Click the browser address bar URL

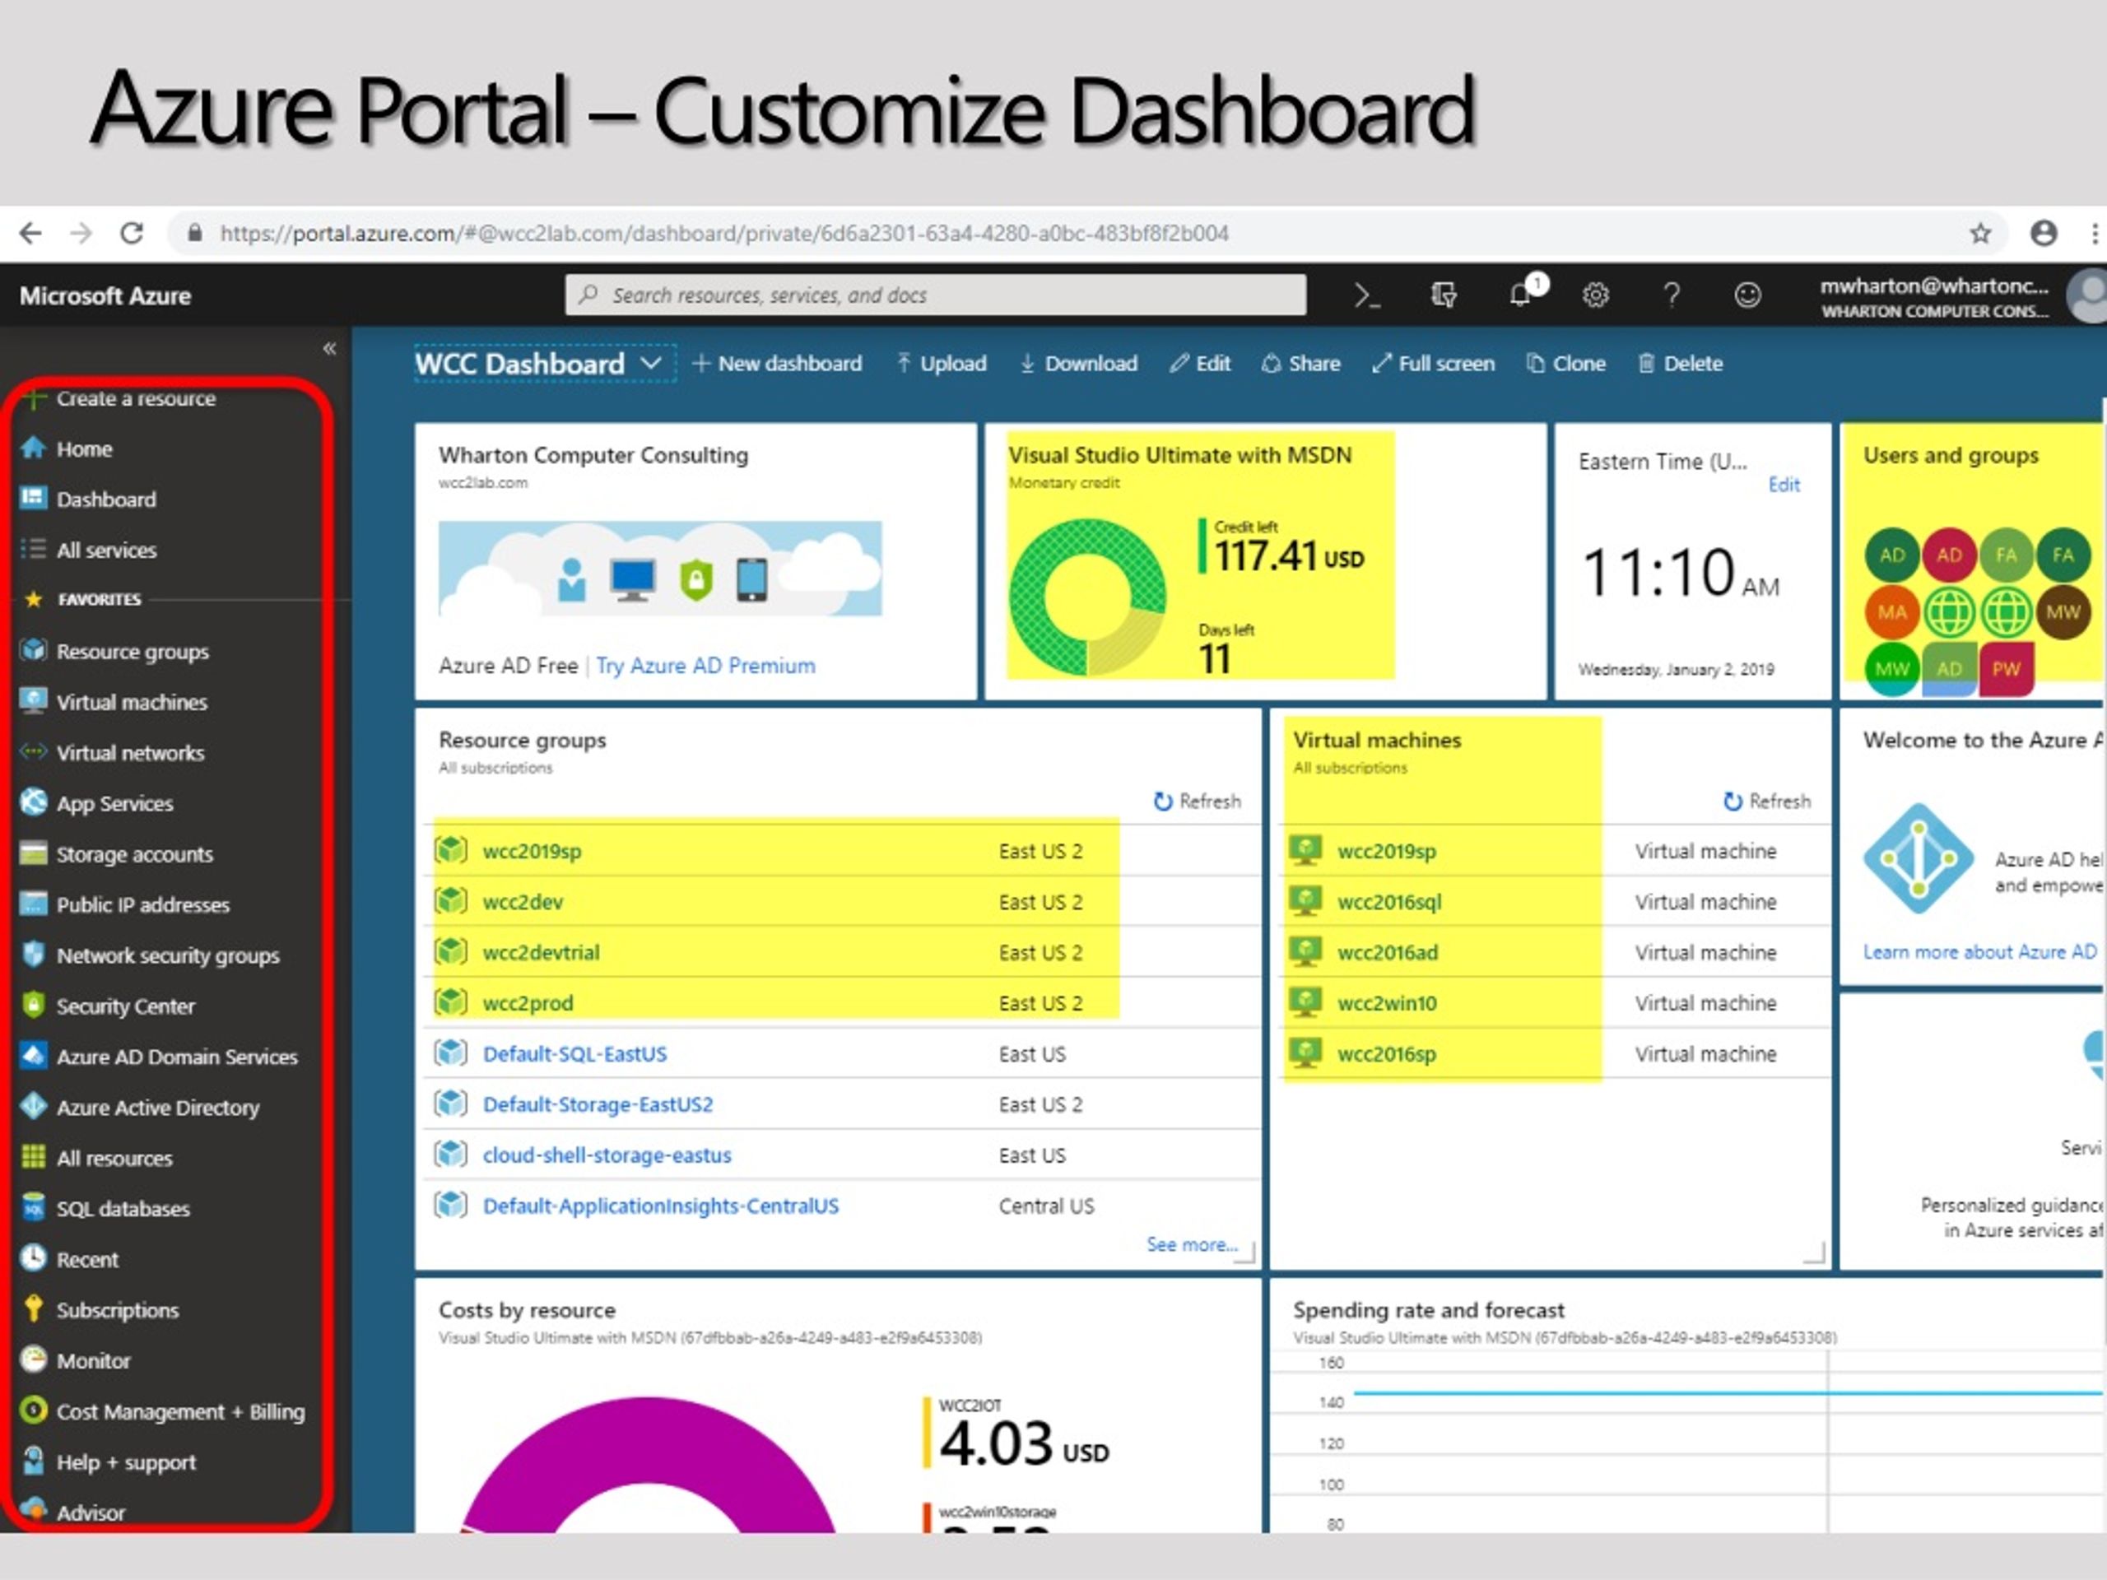pos(724,234)
